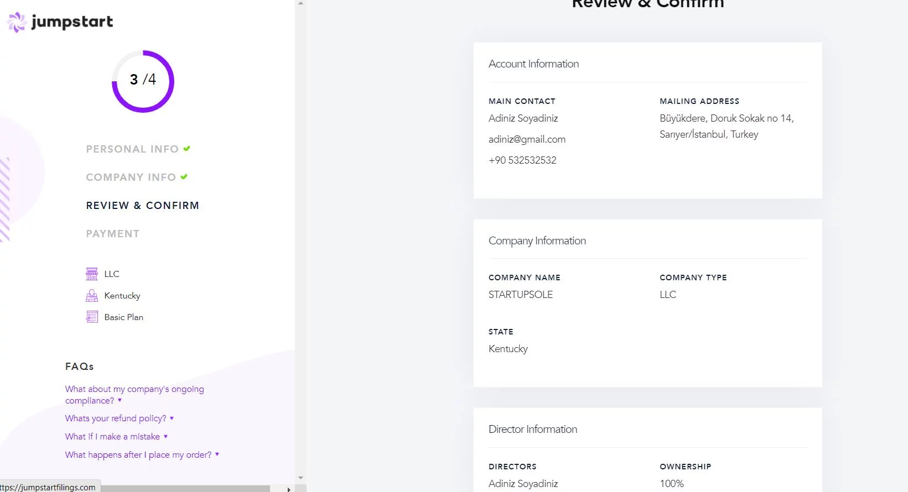Click the Basic Plan list icon
Viewport: 908px width, 492px height.
pyautogui.click(x=92, y=317)
